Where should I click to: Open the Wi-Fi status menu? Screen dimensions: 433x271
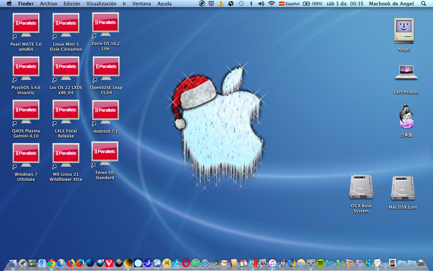pyautogui.click(x=272, y=4)
